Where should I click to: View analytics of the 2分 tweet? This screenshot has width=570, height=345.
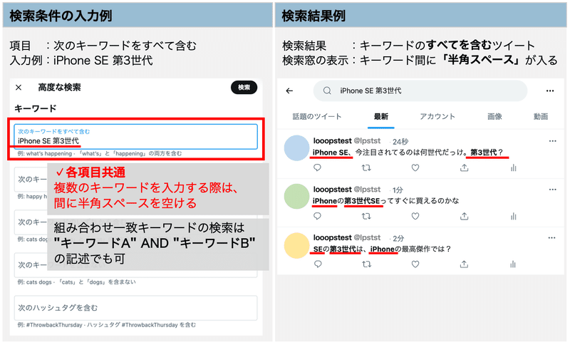click(x=513, y=264)
